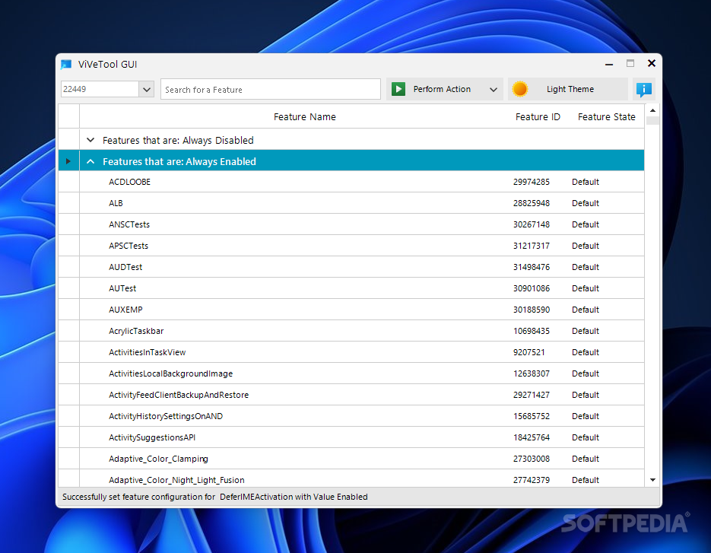Expand the Always Disabled features group
Viewport: 711px width, 553px height.
[90, 140]
